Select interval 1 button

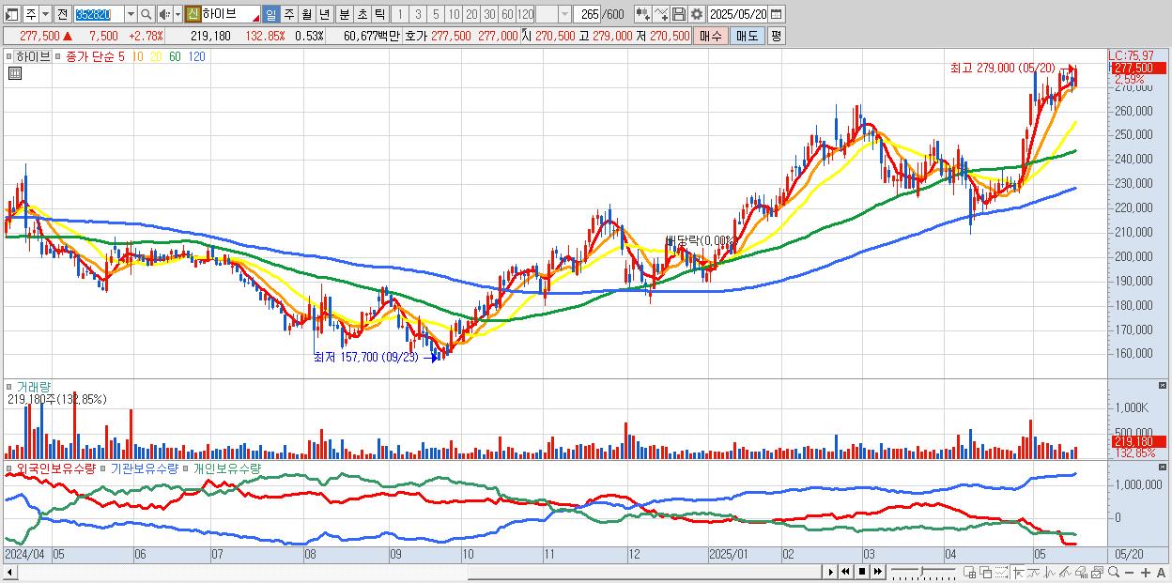[x=399, y=14]
